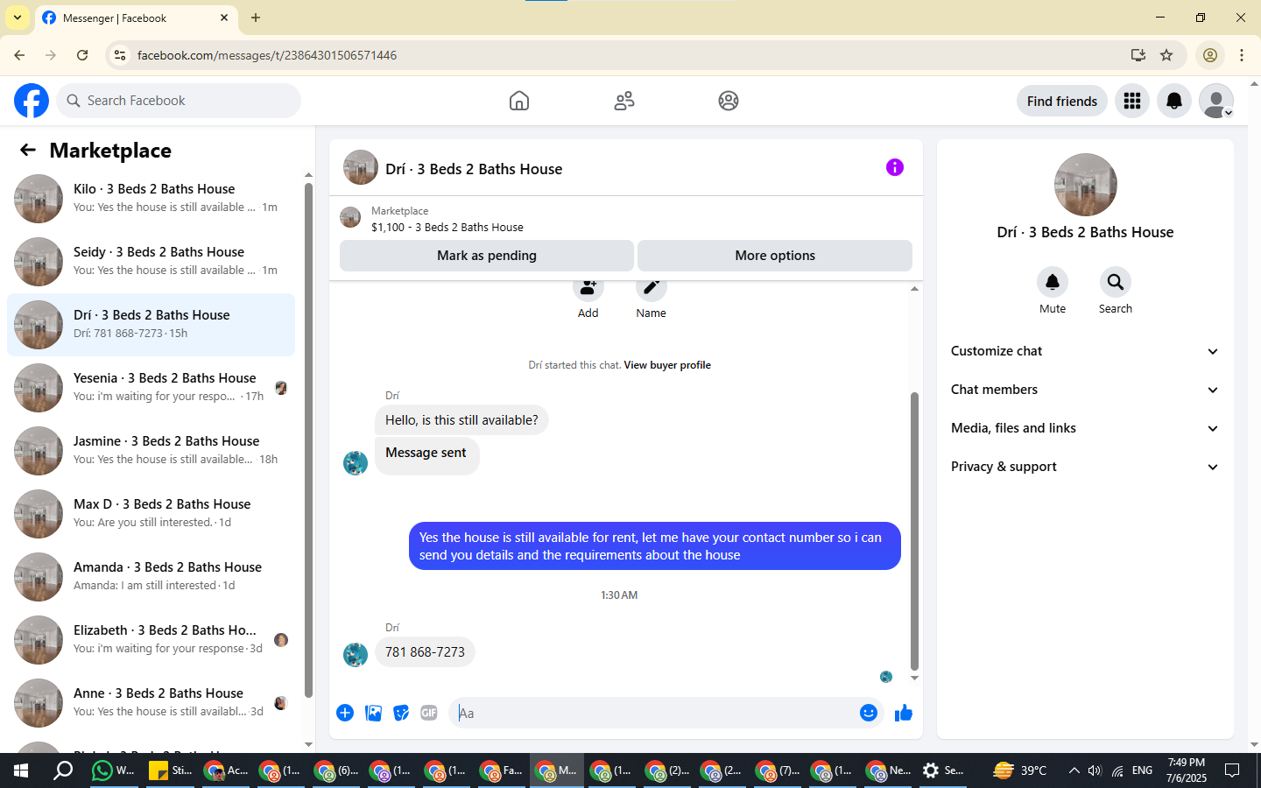The image size is (1261, 788).
Task: Open the Groups icon in top navigation
Action: tap(729, 101)
